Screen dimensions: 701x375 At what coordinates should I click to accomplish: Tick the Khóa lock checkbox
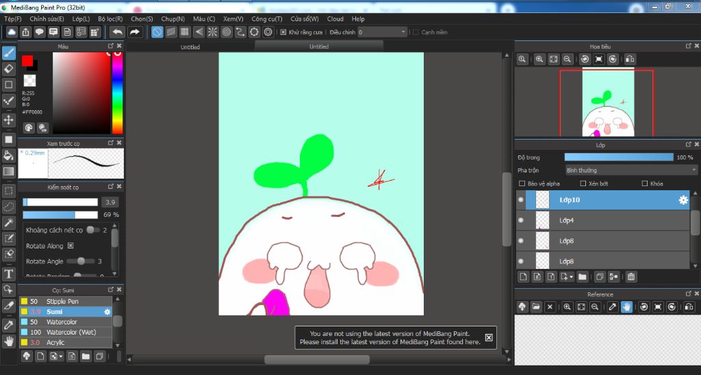[x=645, y=183]
